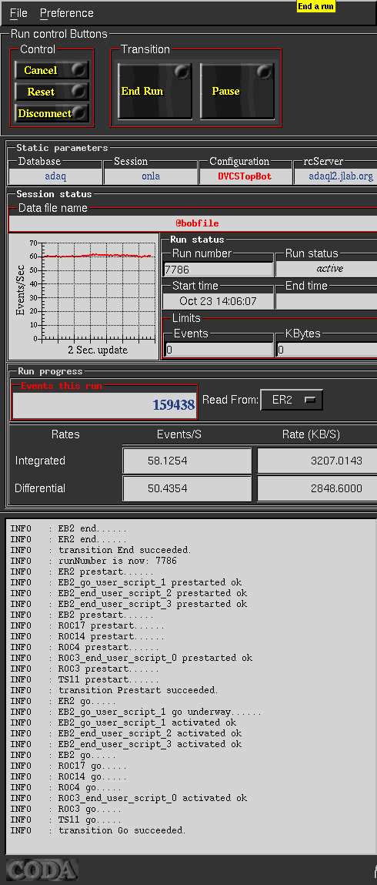Click the Events limit input field
This screenshot has width=377, height=885.
[219, 350]
